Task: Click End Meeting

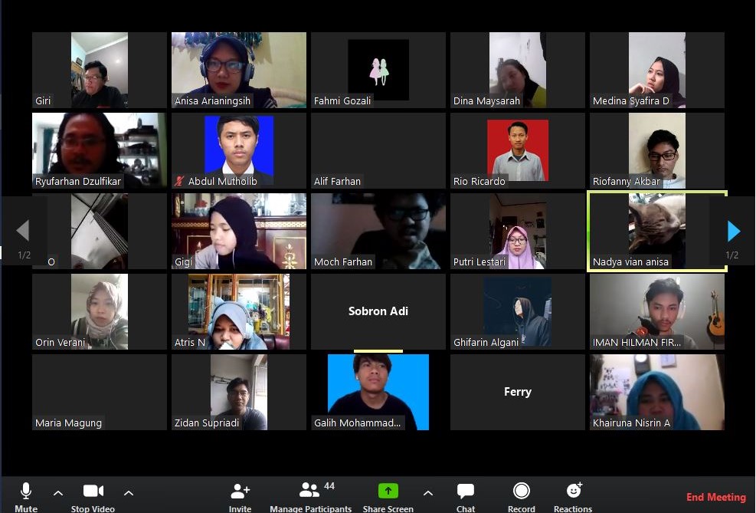Action: [x=716, y=497]
